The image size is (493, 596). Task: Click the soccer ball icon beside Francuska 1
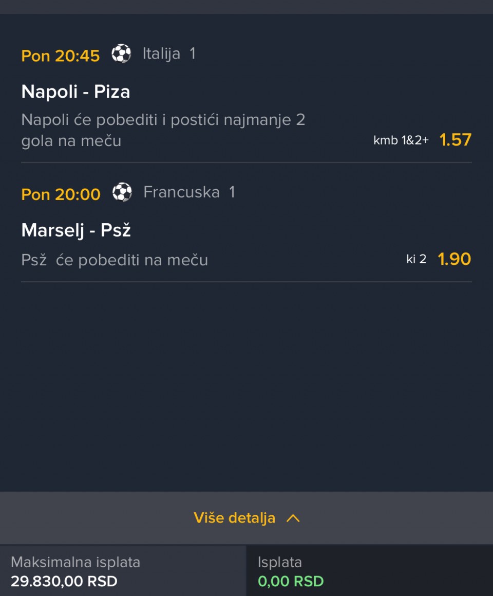122,192
